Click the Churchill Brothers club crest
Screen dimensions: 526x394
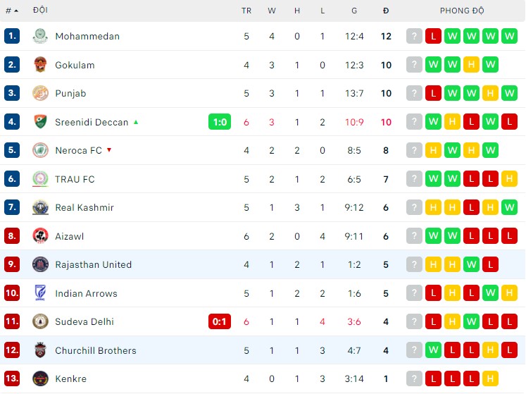40,350
